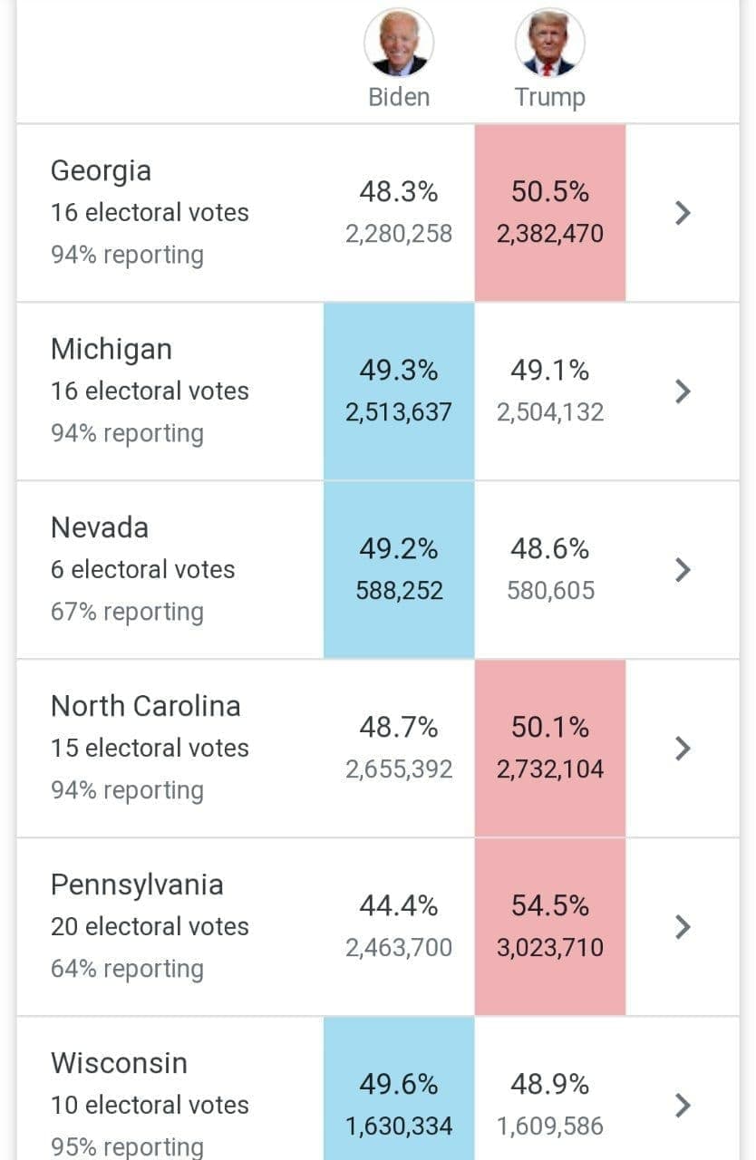Viewport: 756px width, 1160px height.
Task: Select the North Carolina heading
Action: point(145,706)
